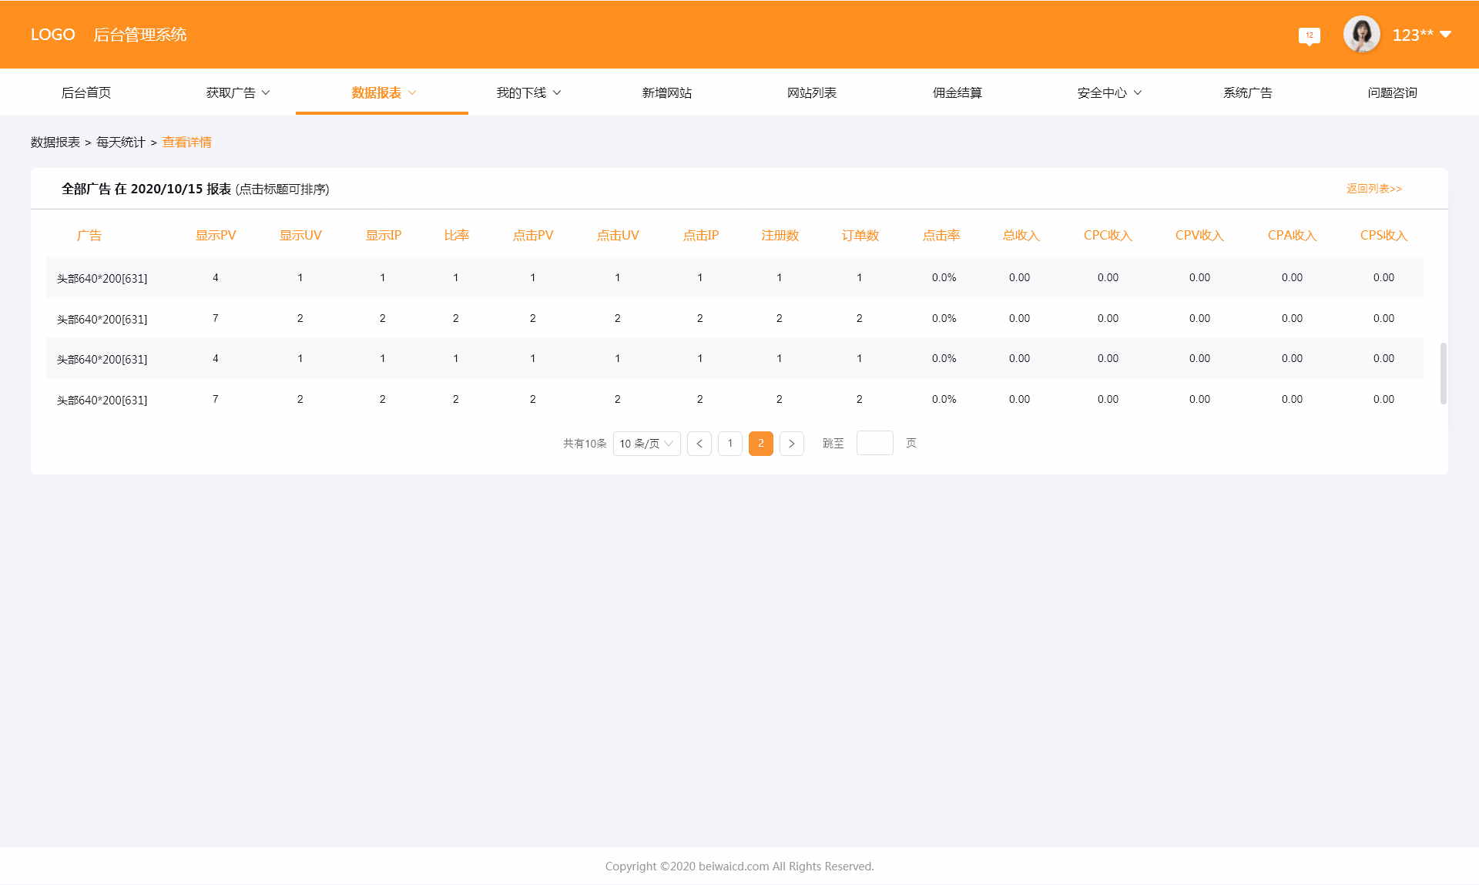
Task: Focus the 跳至 page number input
Action: (x=874, y=444)
